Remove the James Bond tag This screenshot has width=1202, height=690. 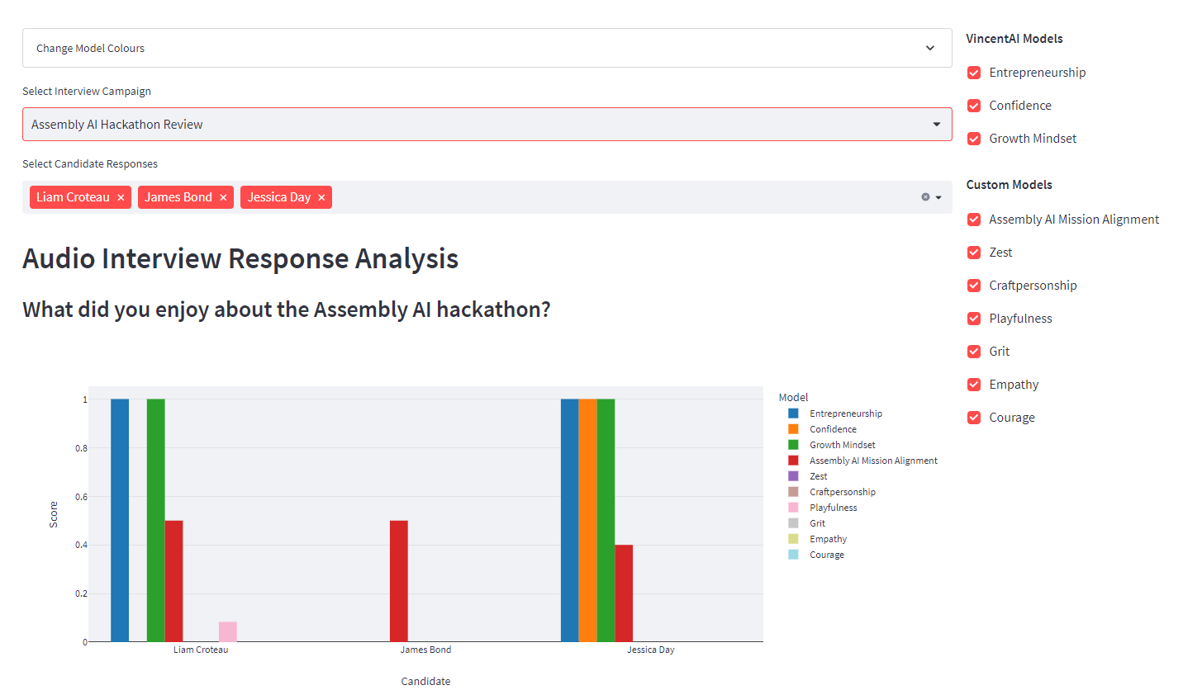[223, 197]
